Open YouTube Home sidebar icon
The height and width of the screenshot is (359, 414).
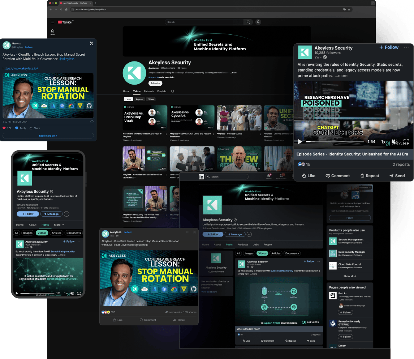pyautogui.click(x=52, y=32)
